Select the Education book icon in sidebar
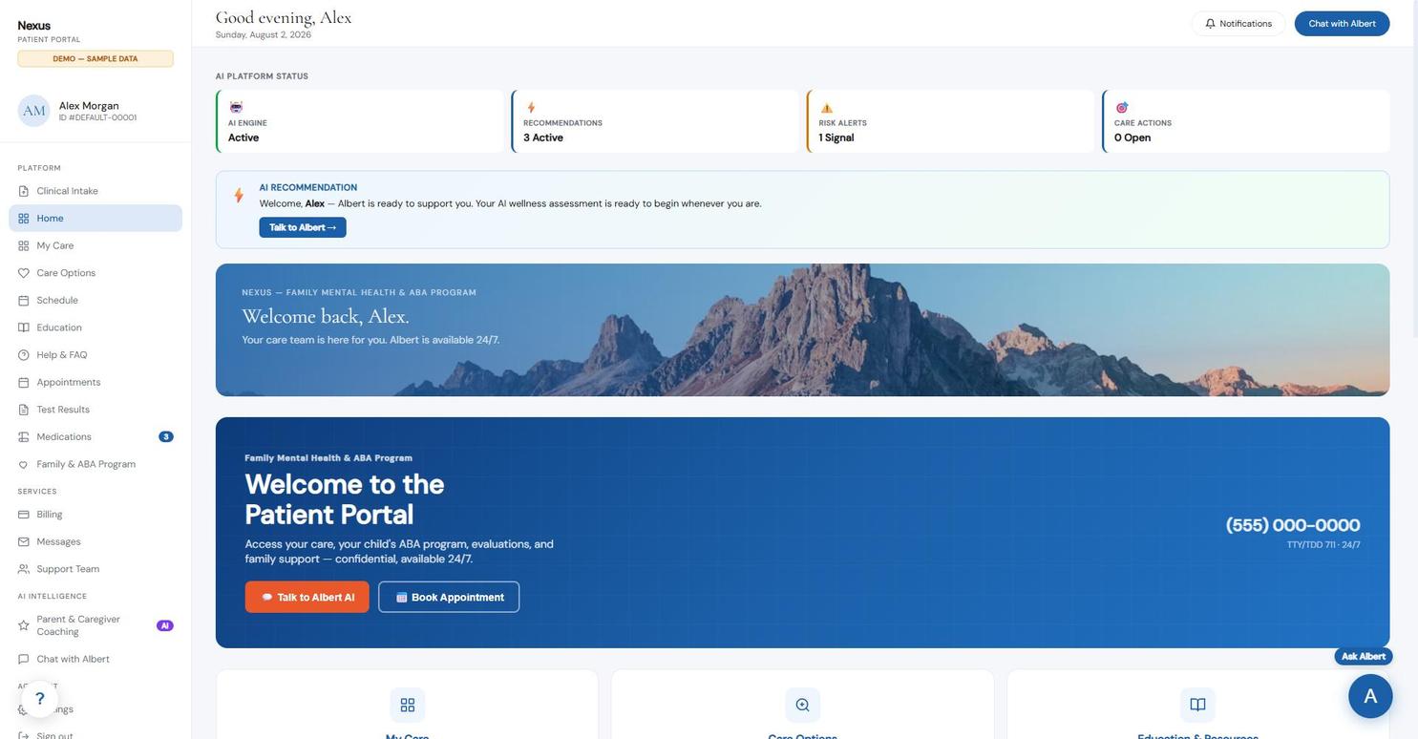 24,327
